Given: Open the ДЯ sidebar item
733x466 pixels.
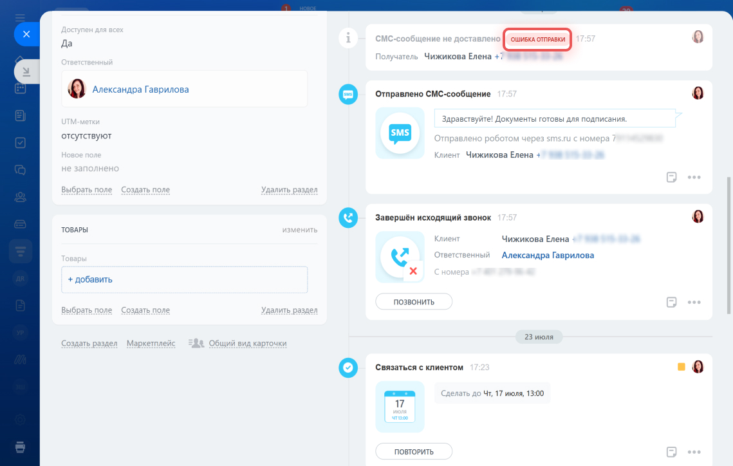Looking at the screenshot, I should click(20, 279).
